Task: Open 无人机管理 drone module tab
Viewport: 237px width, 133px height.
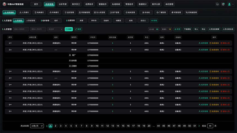Action: 99,12
